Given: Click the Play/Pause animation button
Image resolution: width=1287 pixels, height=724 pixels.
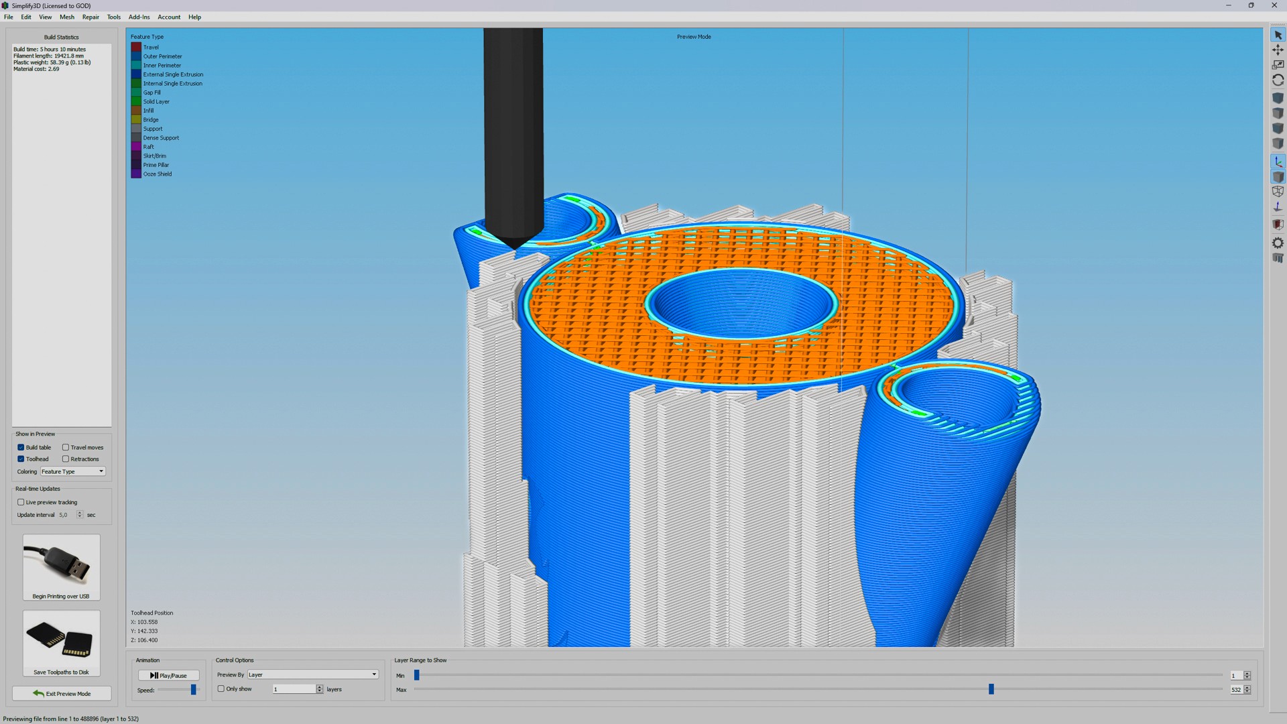Looking at the screenshot, I should (x=168, y=676).
